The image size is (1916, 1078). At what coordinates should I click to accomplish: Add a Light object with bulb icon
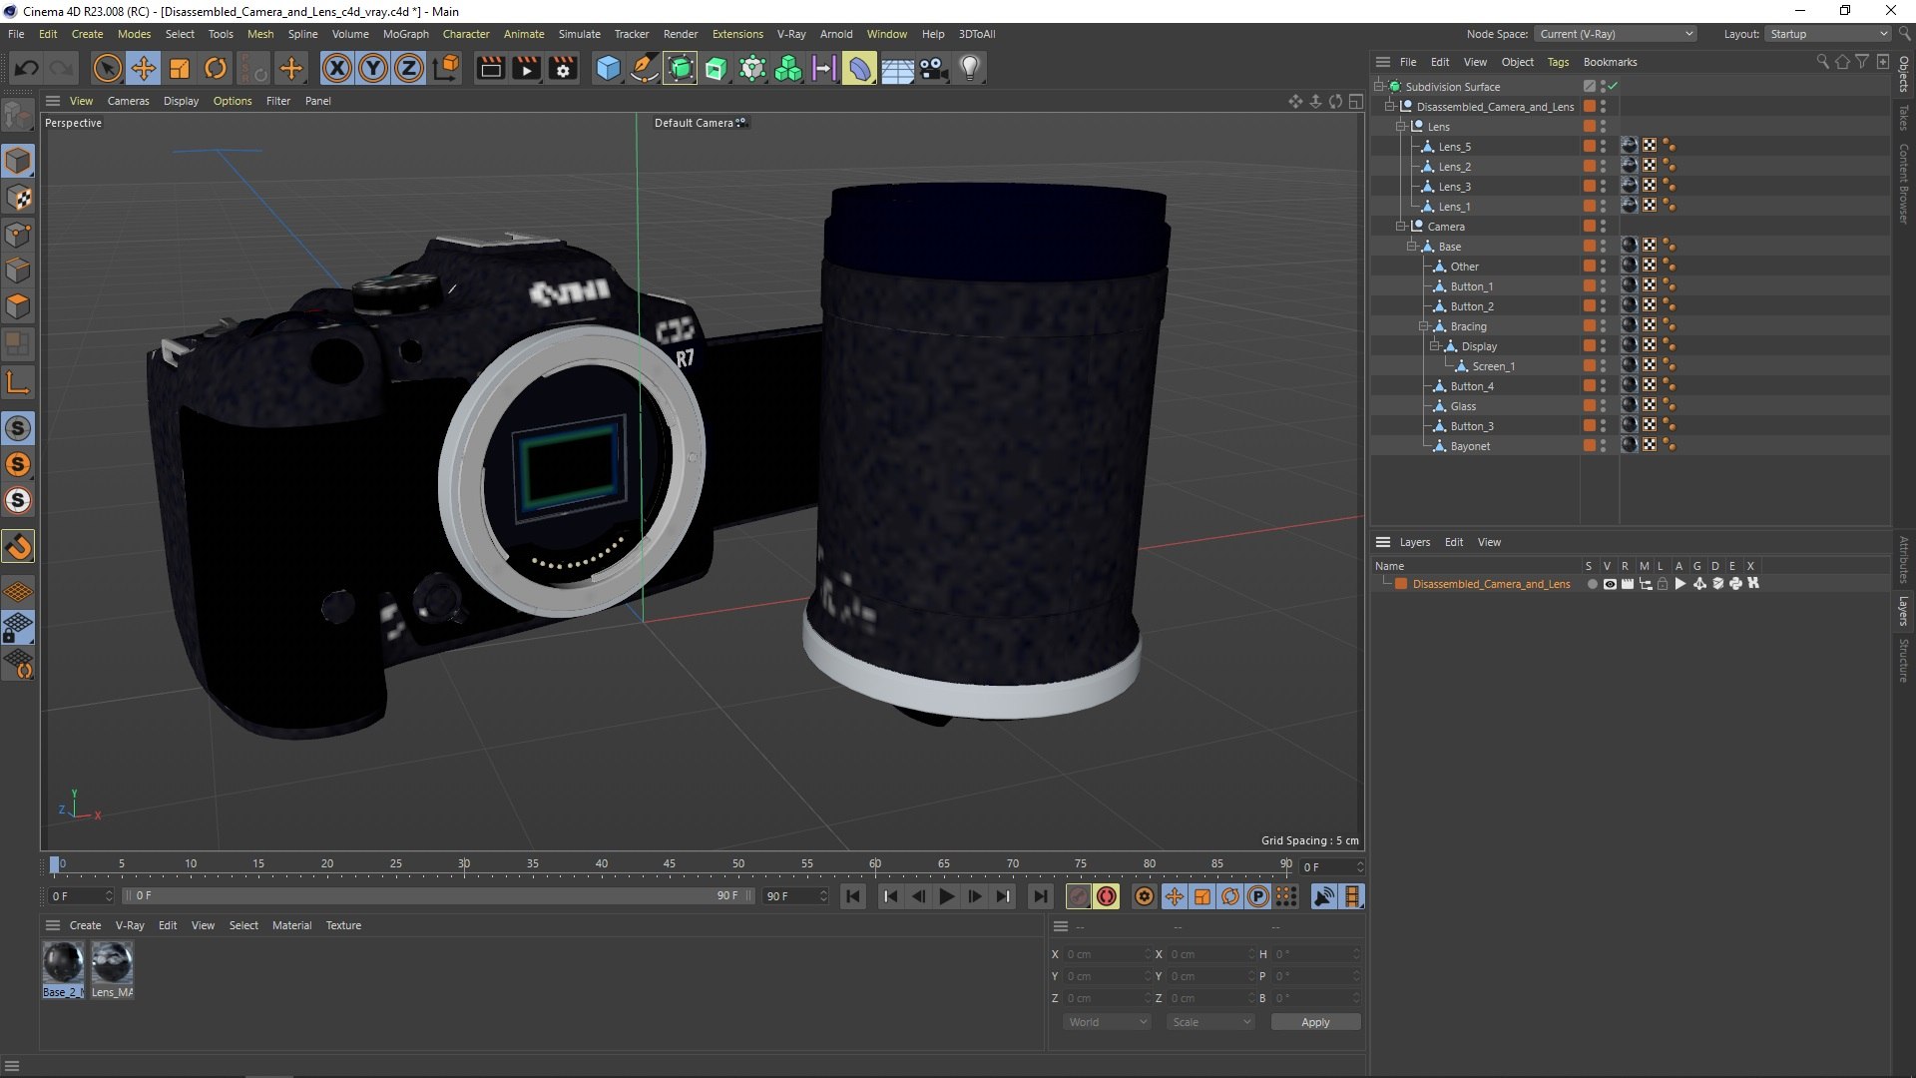(x=970, y=68)
